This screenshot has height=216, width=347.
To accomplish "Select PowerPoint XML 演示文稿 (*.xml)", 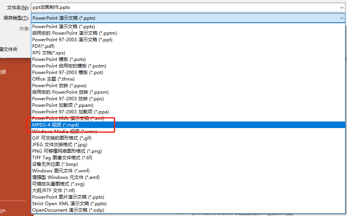I will pos(188,118).
